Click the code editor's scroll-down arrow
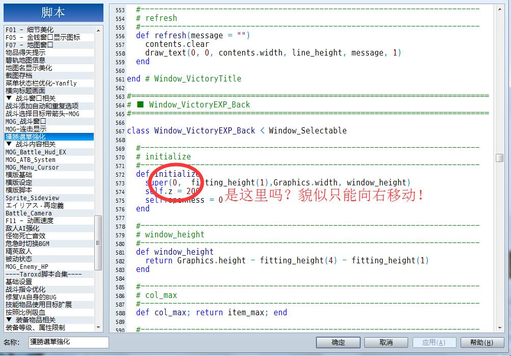Viewport: 511px width, 356px height. tap(500, 327)
